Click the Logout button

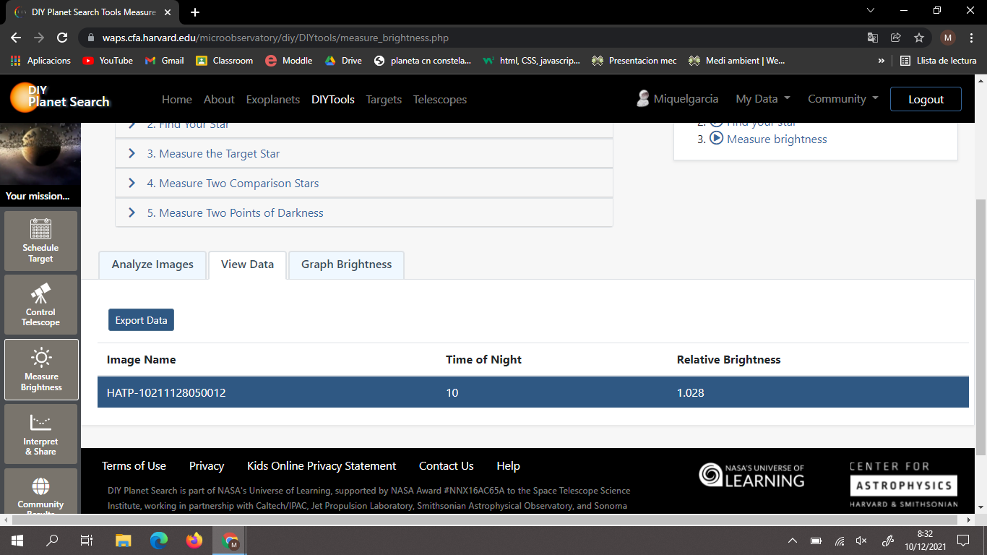[926, 99]
